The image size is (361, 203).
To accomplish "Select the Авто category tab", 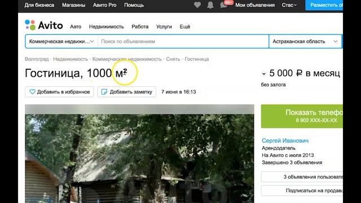I will 76,27.
